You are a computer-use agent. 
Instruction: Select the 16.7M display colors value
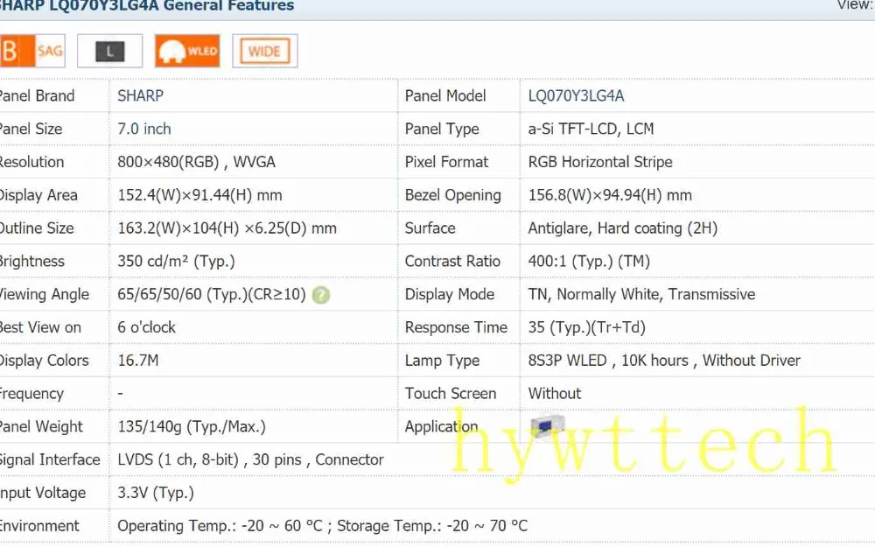138,361
